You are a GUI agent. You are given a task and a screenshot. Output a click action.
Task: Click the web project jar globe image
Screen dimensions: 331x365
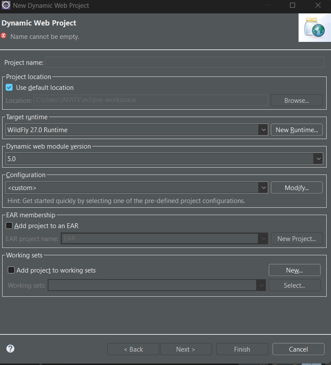(315, 28)
